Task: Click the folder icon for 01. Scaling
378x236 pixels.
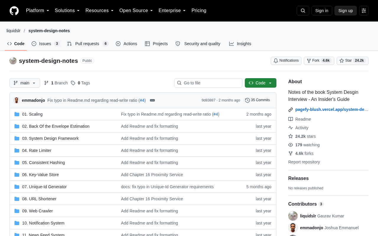Action: tap(17, 114)
